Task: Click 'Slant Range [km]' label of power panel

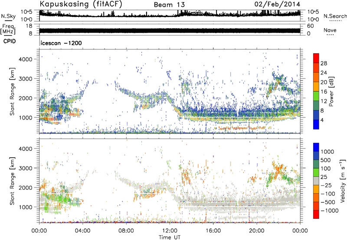Action: point(12,91)
